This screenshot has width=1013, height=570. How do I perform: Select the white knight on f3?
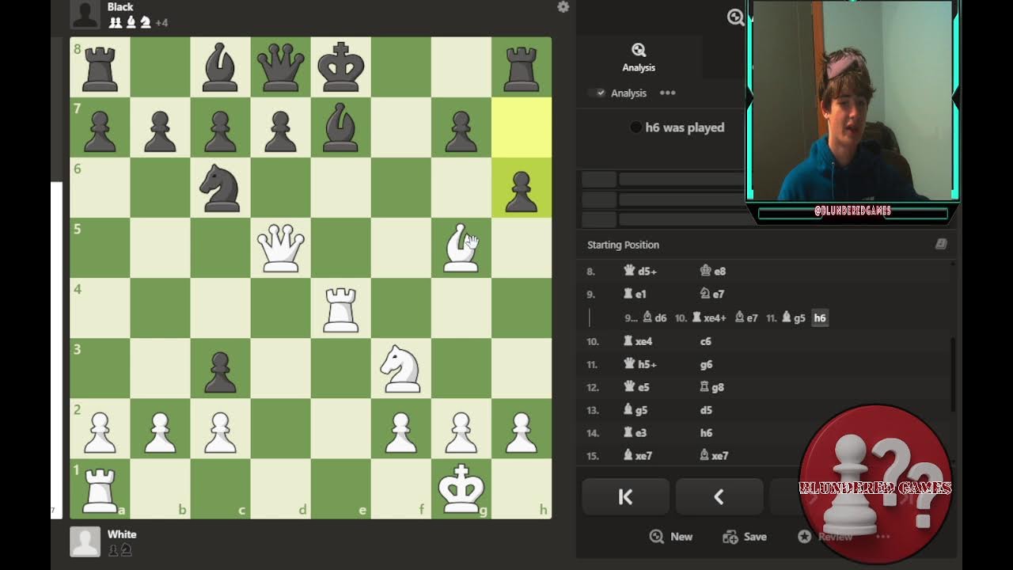tap(401, 368)
